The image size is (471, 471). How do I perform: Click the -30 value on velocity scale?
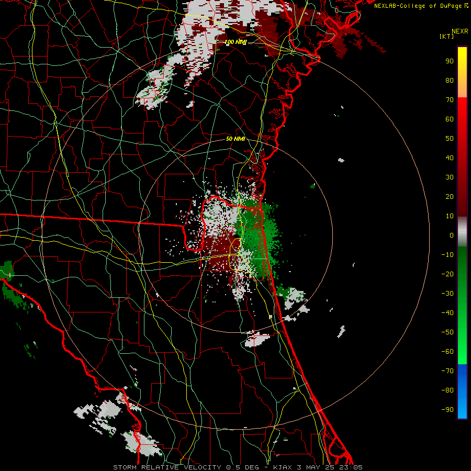[447, 294]
